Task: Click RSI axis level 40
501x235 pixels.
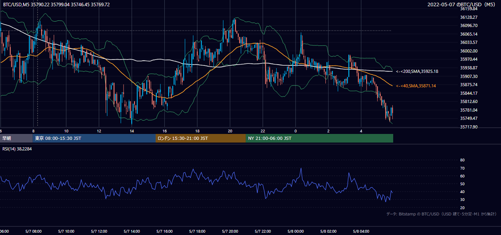Action: point(462,192)
